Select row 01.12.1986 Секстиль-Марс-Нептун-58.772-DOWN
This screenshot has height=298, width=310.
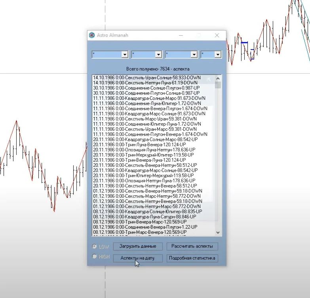coord(154,196)
